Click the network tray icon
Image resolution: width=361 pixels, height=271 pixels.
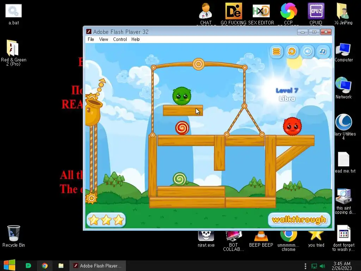tap(314, 266)
